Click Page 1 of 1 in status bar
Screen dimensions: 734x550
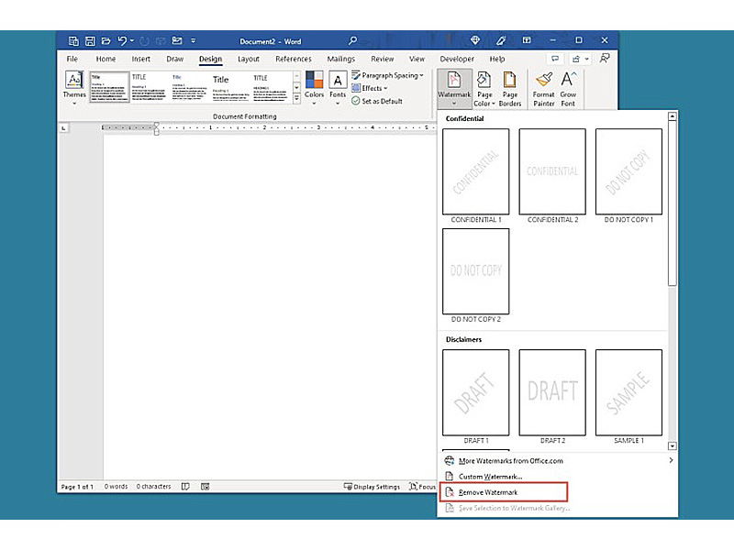click(x=77, y=487)
